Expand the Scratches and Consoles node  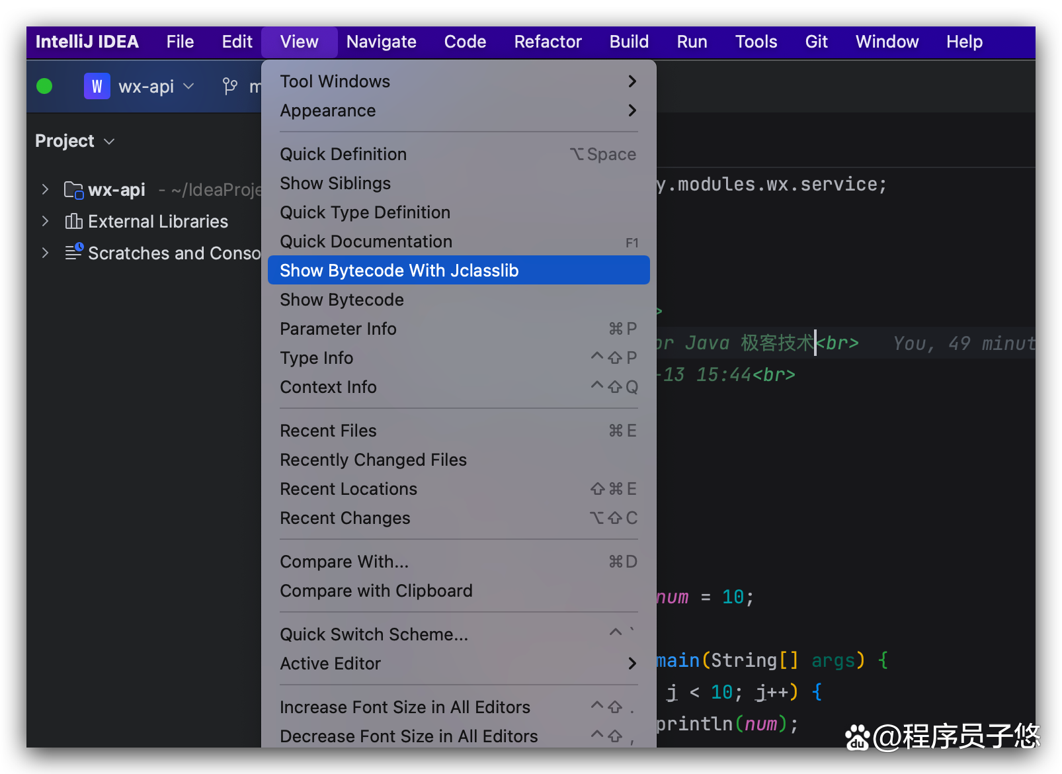[45, 253]
